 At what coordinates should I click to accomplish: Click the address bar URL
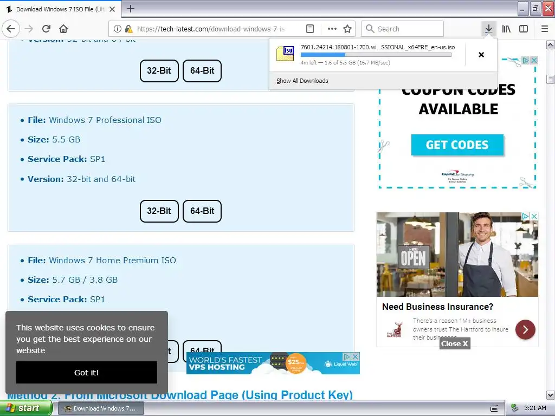[211, 29]
